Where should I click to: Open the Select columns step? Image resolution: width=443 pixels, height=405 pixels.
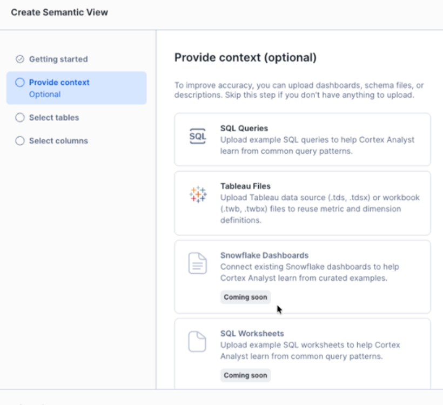pyautogui.click(x=58, y=141)
